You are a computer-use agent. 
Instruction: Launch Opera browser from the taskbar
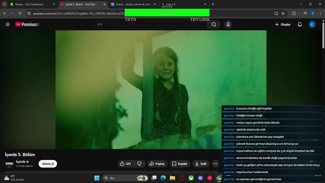tap(182, 178)
